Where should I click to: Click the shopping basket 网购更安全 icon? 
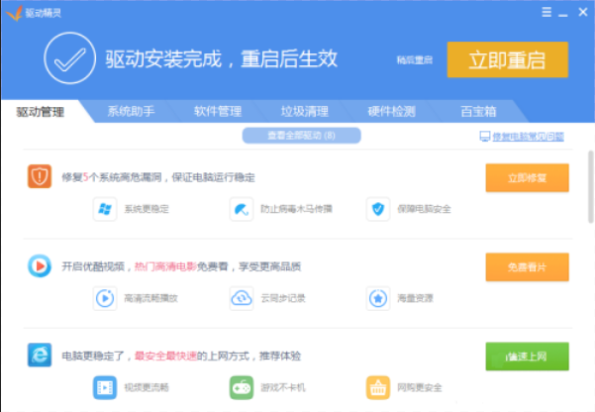click(378, 387)
